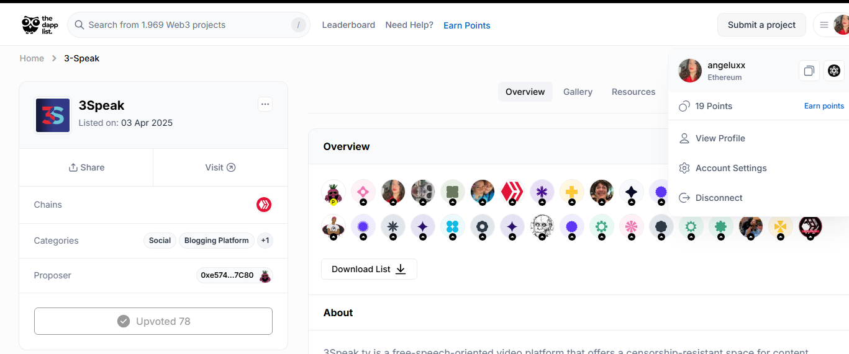Image resolution: width=849 pixels, height=354 pixels.
Task: Go to Home in breadcrumb
Action: pos(32,58)
